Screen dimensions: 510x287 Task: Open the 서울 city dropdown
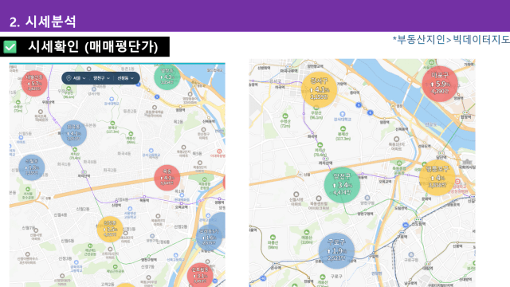point(79,78)
